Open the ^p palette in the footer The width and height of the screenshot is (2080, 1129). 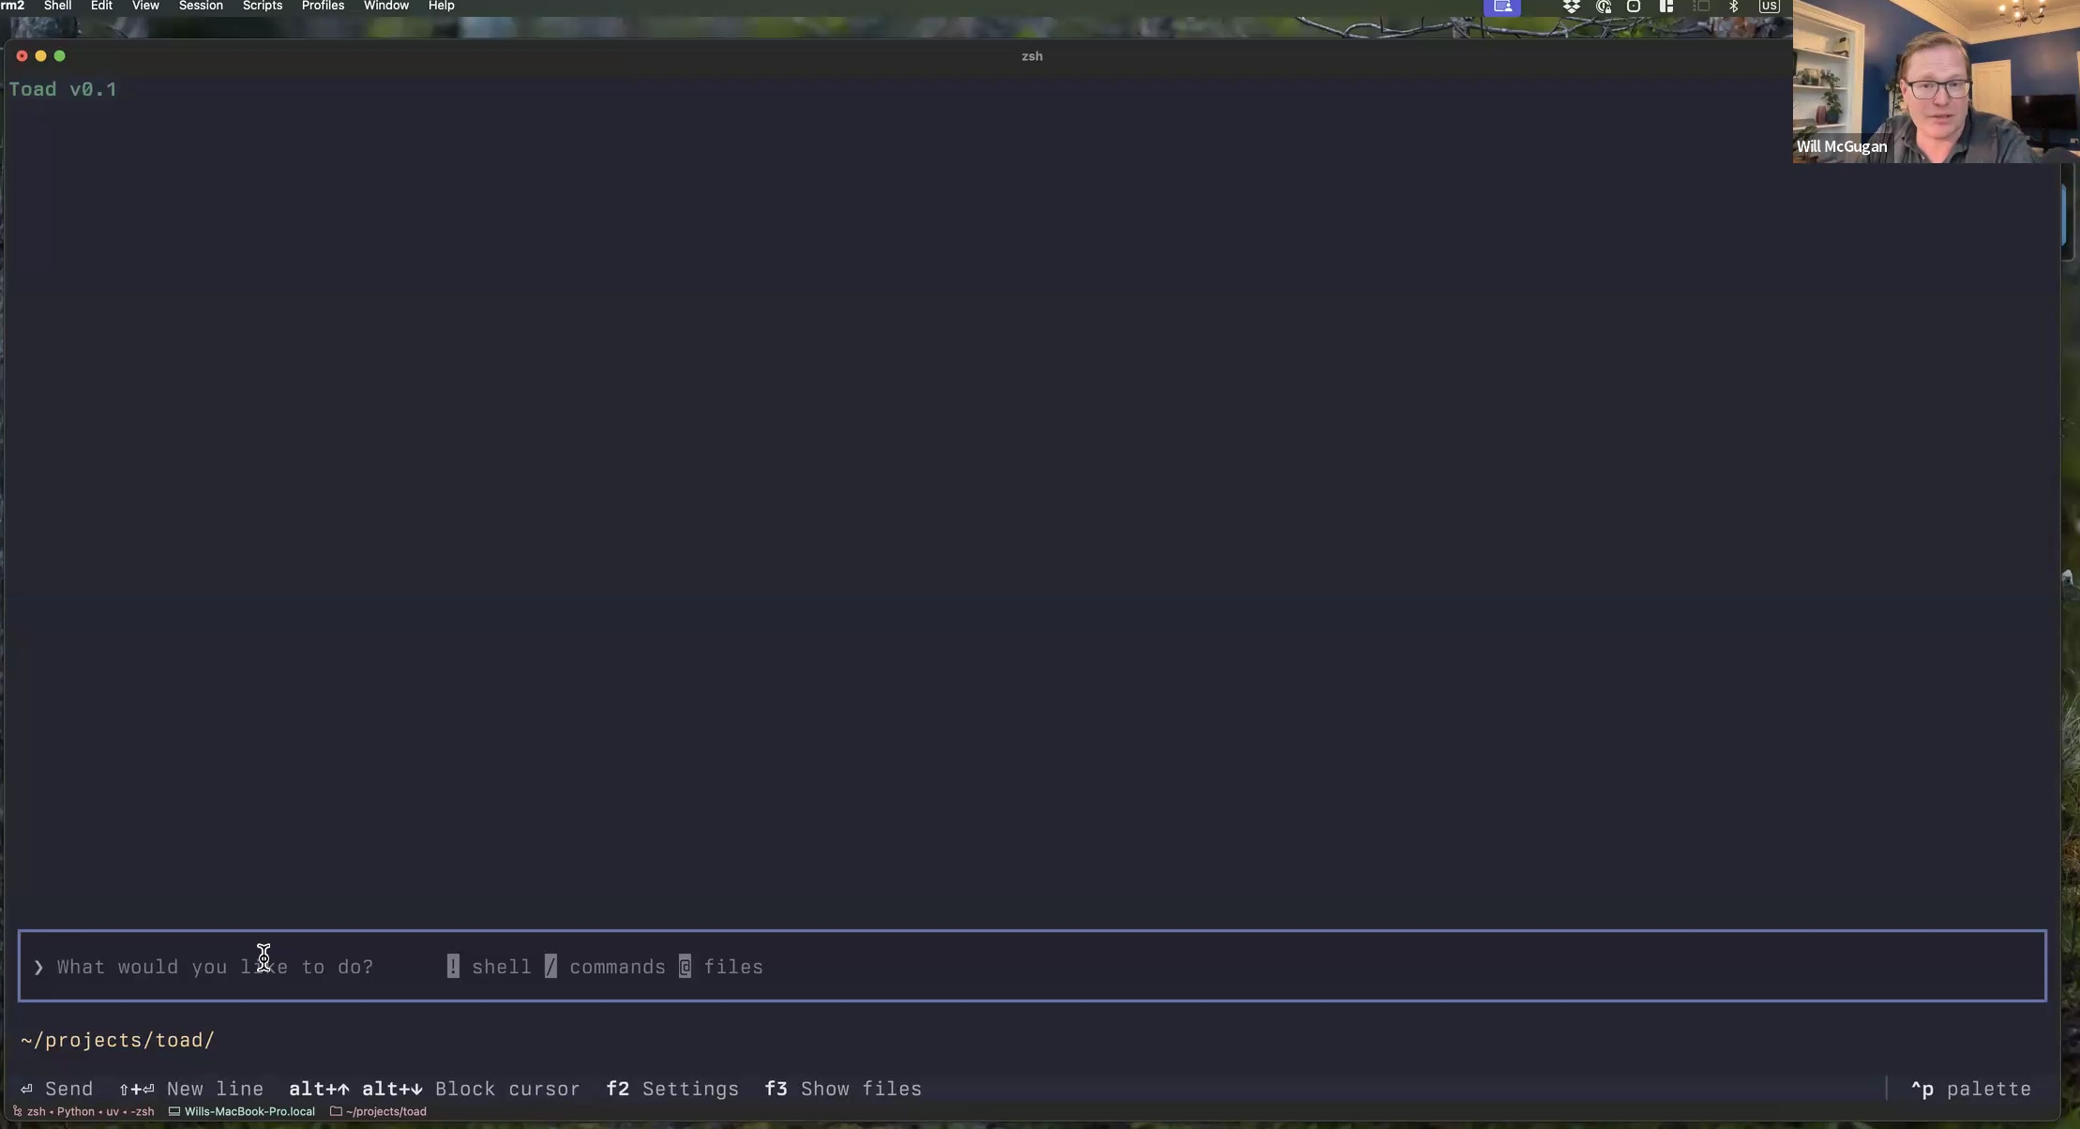1970,1090
